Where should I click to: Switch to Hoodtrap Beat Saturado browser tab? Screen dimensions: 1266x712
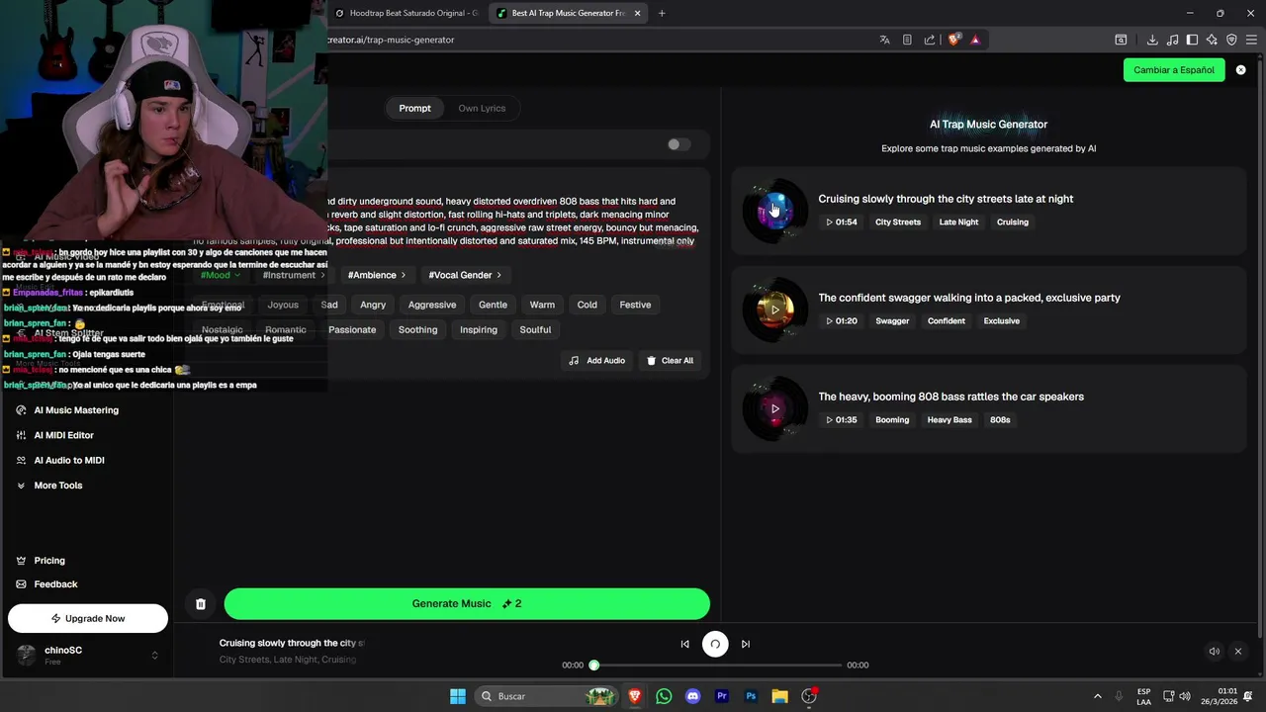[x=406, y=13]
